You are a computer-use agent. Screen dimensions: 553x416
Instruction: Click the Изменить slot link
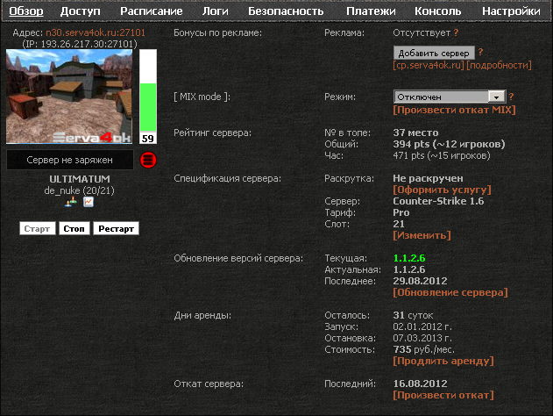422,235
